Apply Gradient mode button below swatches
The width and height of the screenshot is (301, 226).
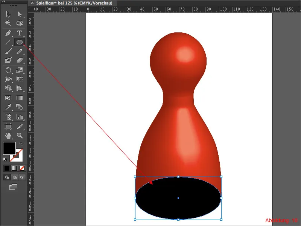[14, 168]
